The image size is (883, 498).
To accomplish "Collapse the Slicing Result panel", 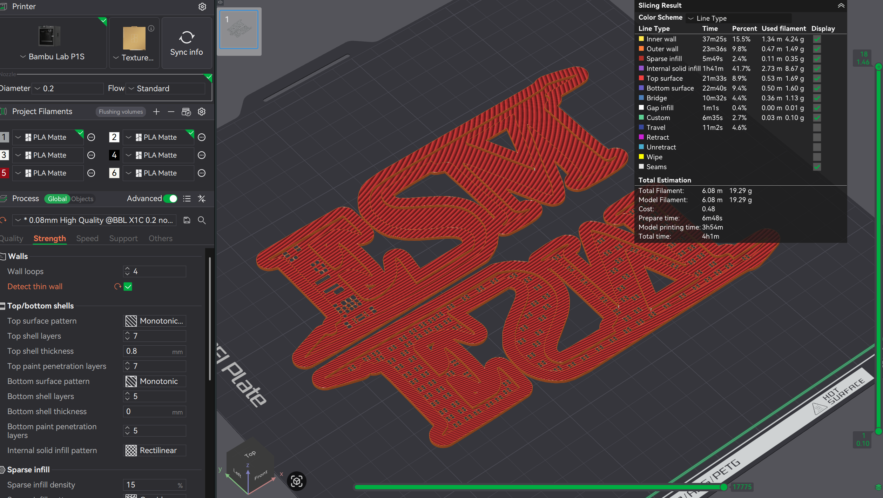I will click(841, 5).
